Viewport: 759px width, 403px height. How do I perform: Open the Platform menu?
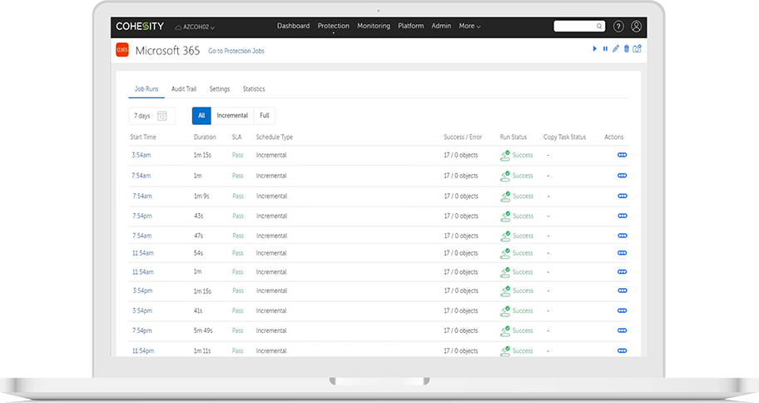(410, 26)
